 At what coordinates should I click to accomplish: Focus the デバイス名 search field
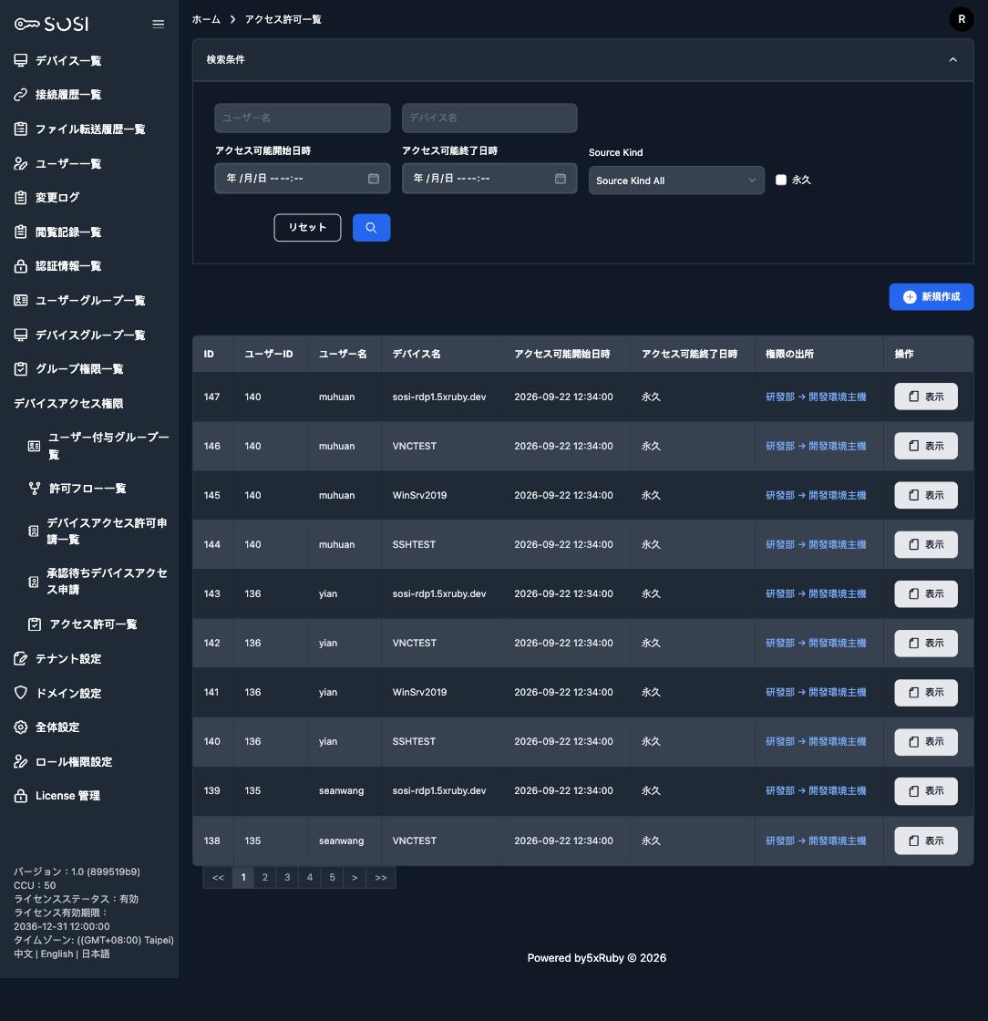pos(489,118)
